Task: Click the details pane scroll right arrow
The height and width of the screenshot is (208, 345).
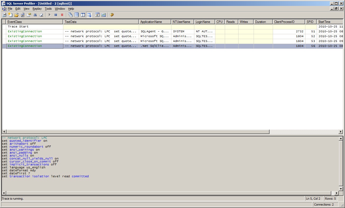Action: tap(337, 193)
